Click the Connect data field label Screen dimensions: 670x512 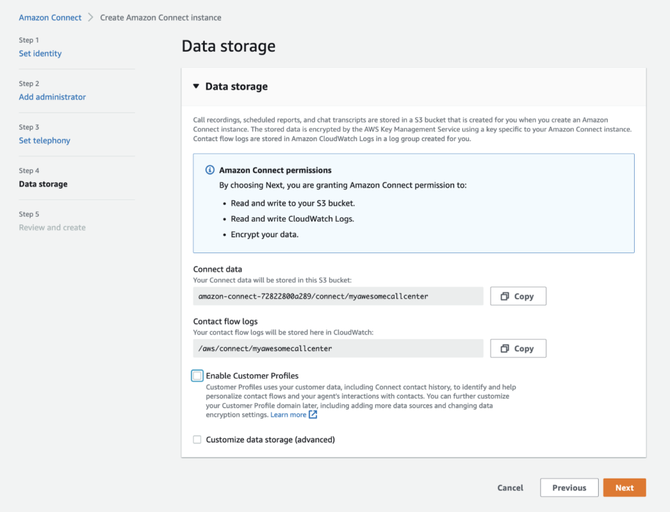click(x=217, y=269)
